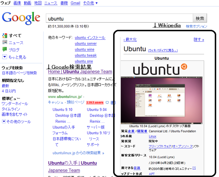Click the 類似ページ similar pages link

pos(76,102)
